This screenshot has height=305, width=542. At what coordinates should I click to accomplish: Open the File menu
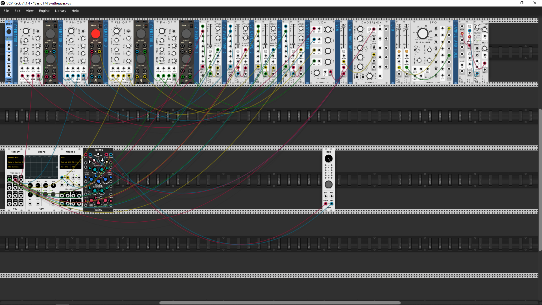6,11
